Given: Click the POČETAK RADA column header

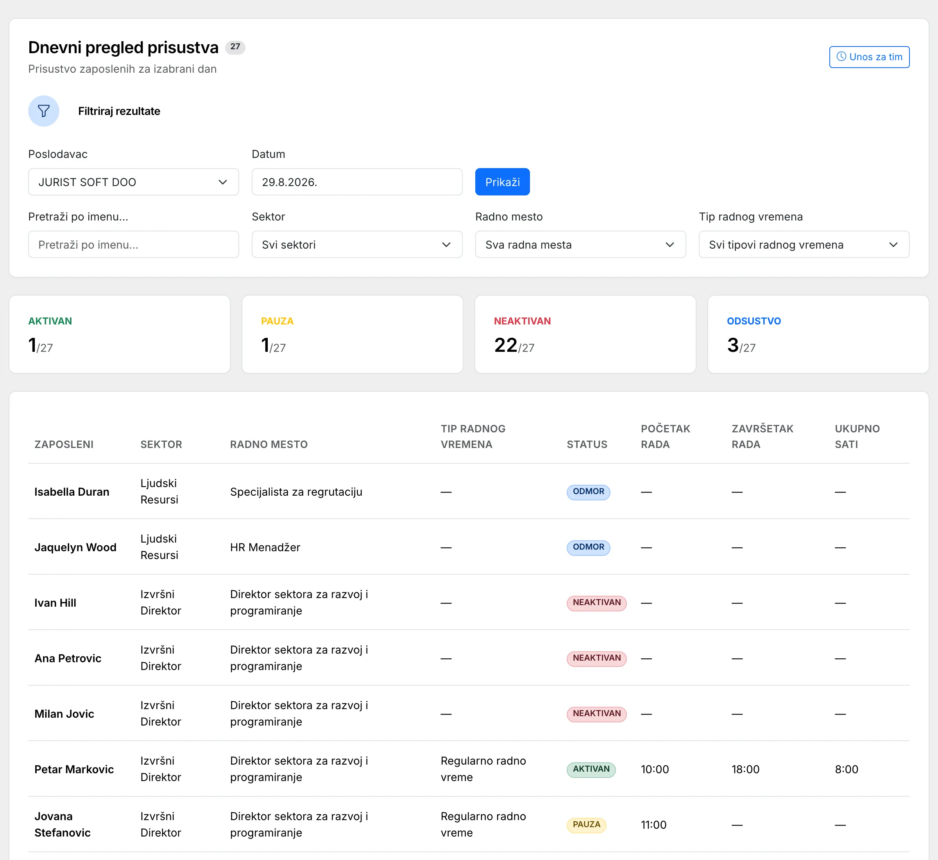Looking at the screenshot, I should 665,437.
